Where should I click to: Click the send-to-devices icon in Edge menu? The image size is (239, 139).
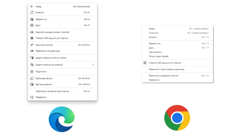point(32,32)
